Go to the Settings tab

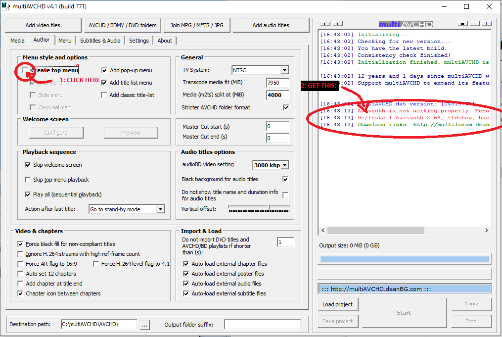coord(139,41)
